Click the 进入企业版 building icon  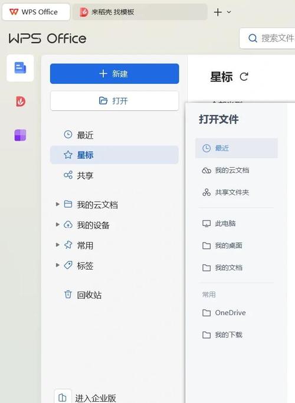[x=63, y=397]
